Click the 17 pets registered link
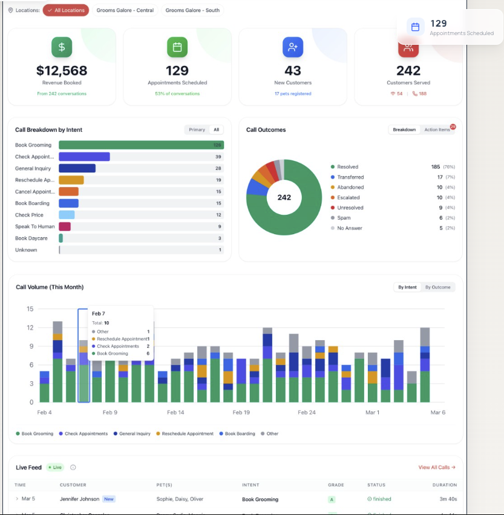The width and height of the screenshot is (504, 515). coord(293,94)
